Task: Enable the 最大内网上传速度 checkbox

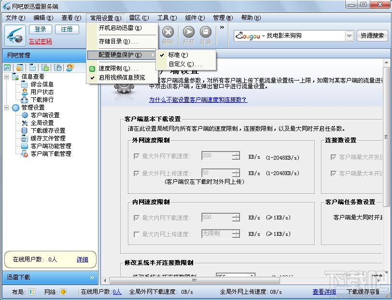Action: point(138,234)
